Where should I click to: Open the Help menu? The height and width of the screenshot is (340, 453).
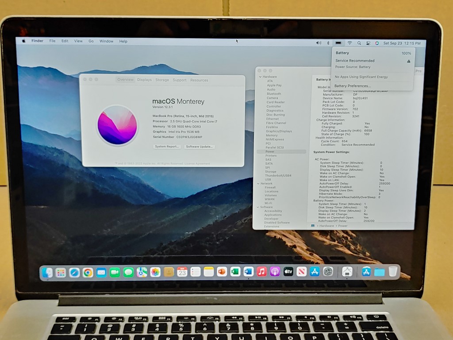[123, 41]
